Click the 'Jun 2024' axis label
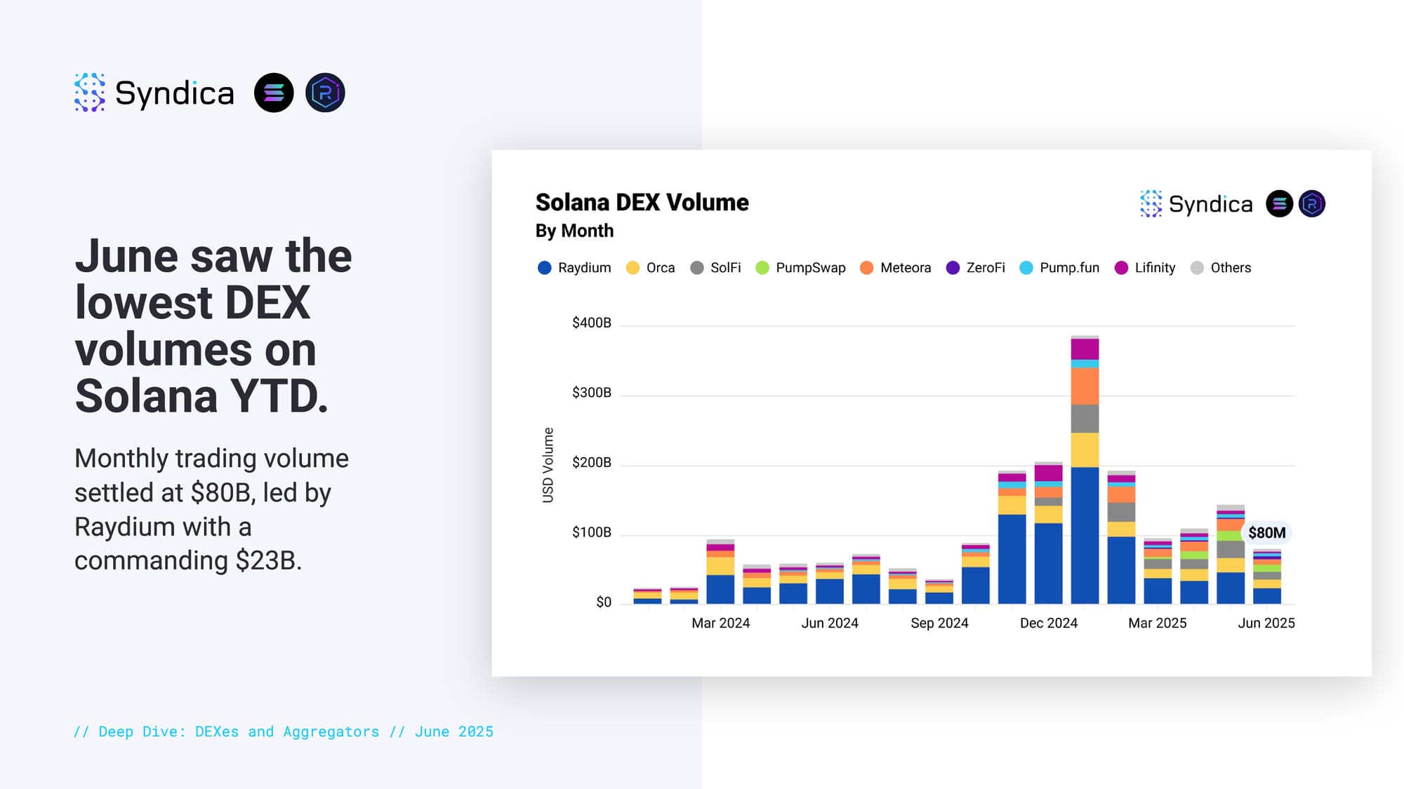1404x789 pixels. (x=830, y=623)
